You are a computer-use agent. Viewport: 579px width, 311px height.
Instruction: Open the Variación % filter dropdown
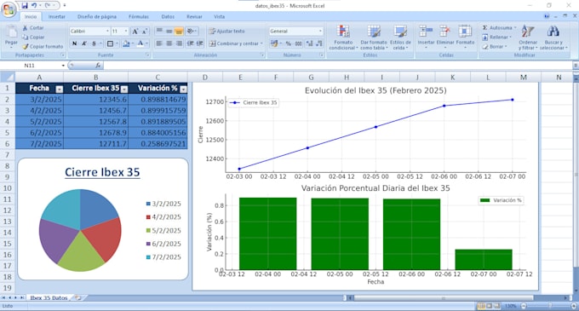(183, 89)
